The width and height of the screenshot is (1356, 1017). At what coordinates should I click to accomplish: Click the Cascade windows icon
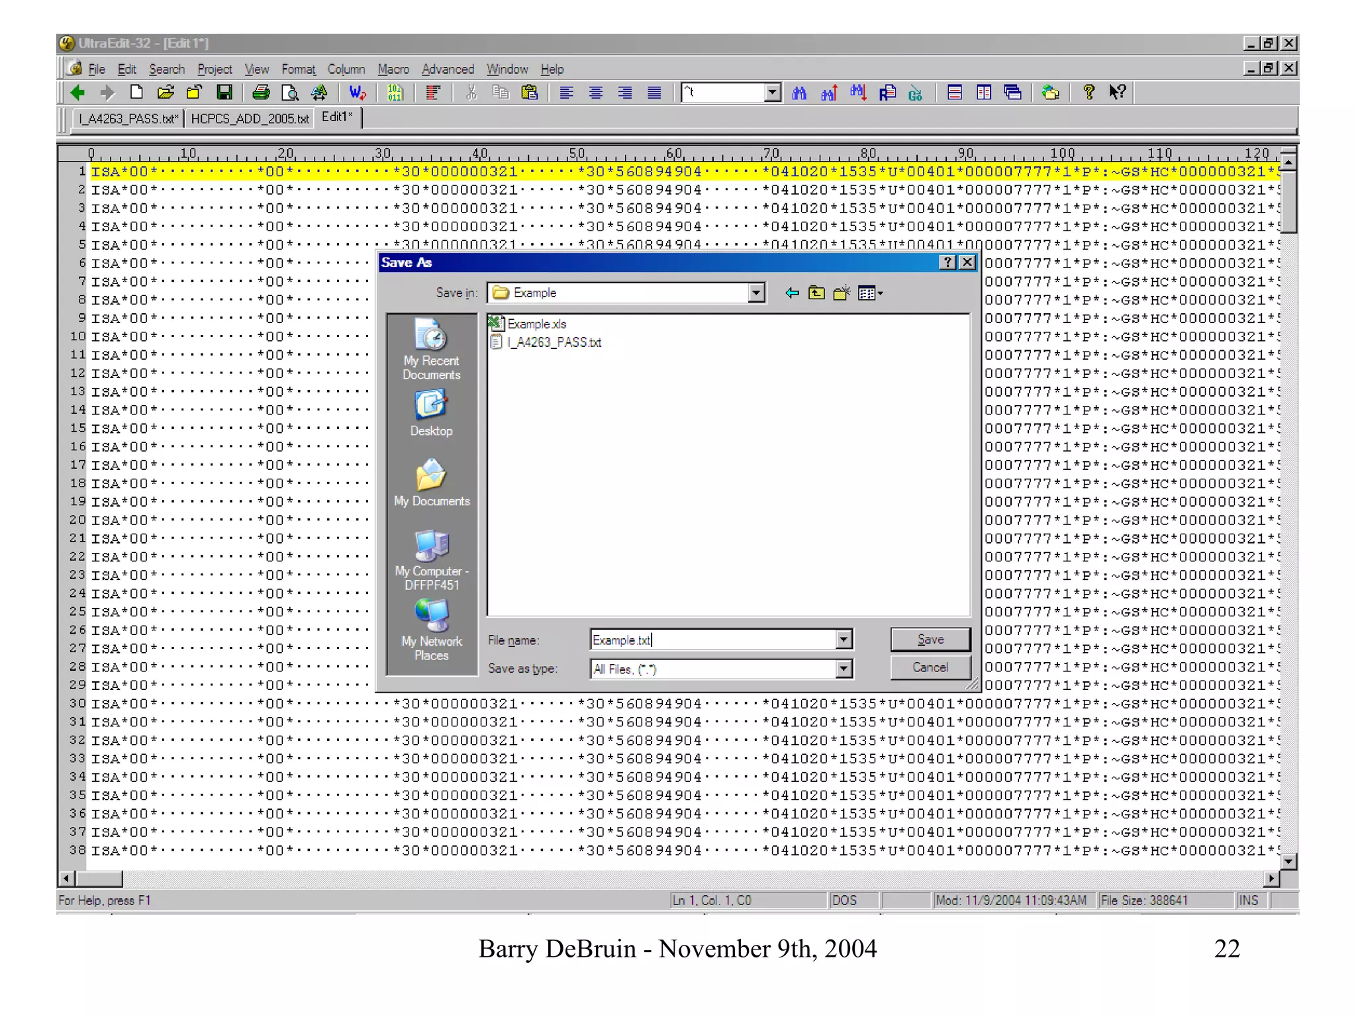click(1012, 93)
